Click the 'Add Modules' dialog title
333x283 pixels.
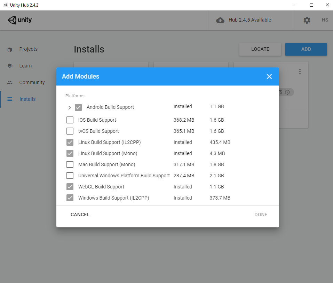pos(80,76)
